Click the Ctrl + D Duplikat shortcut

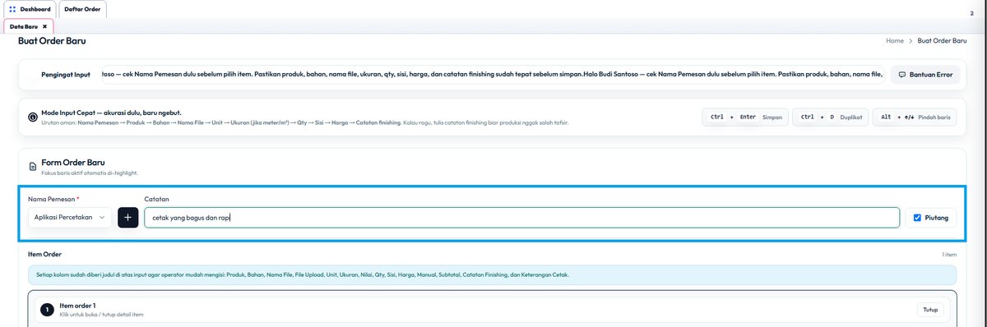(830, 117)
